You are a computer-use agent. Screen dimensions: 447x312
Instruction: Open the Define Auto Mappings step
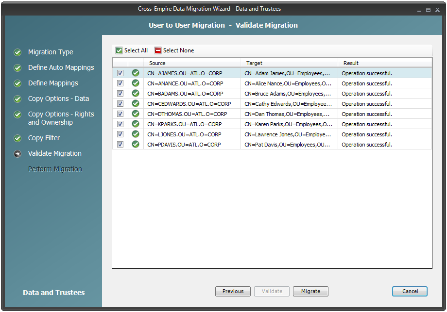[61, 68]
